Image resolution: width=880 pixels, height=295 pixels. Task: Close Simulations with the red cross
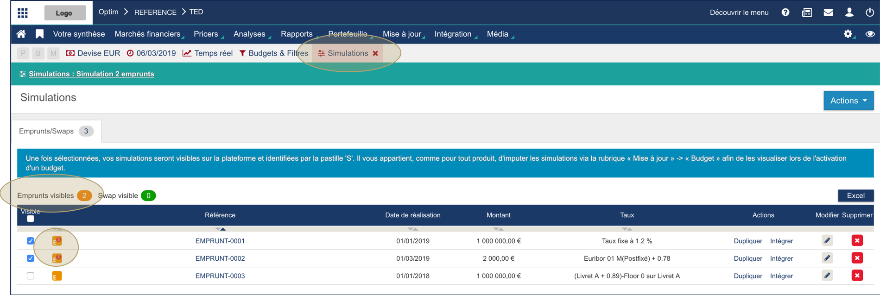click(x=375, y=53)
